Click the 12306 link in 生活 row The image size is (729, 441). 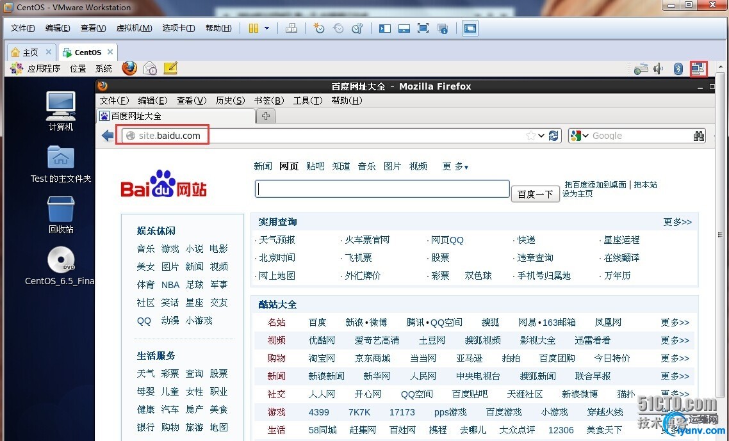[561, 430]
